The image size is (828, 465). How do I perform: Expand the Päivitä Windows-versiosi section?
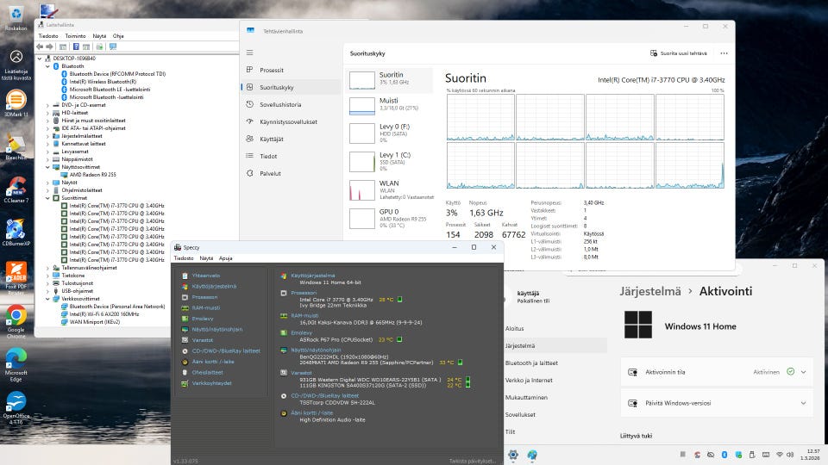(804, 402)
